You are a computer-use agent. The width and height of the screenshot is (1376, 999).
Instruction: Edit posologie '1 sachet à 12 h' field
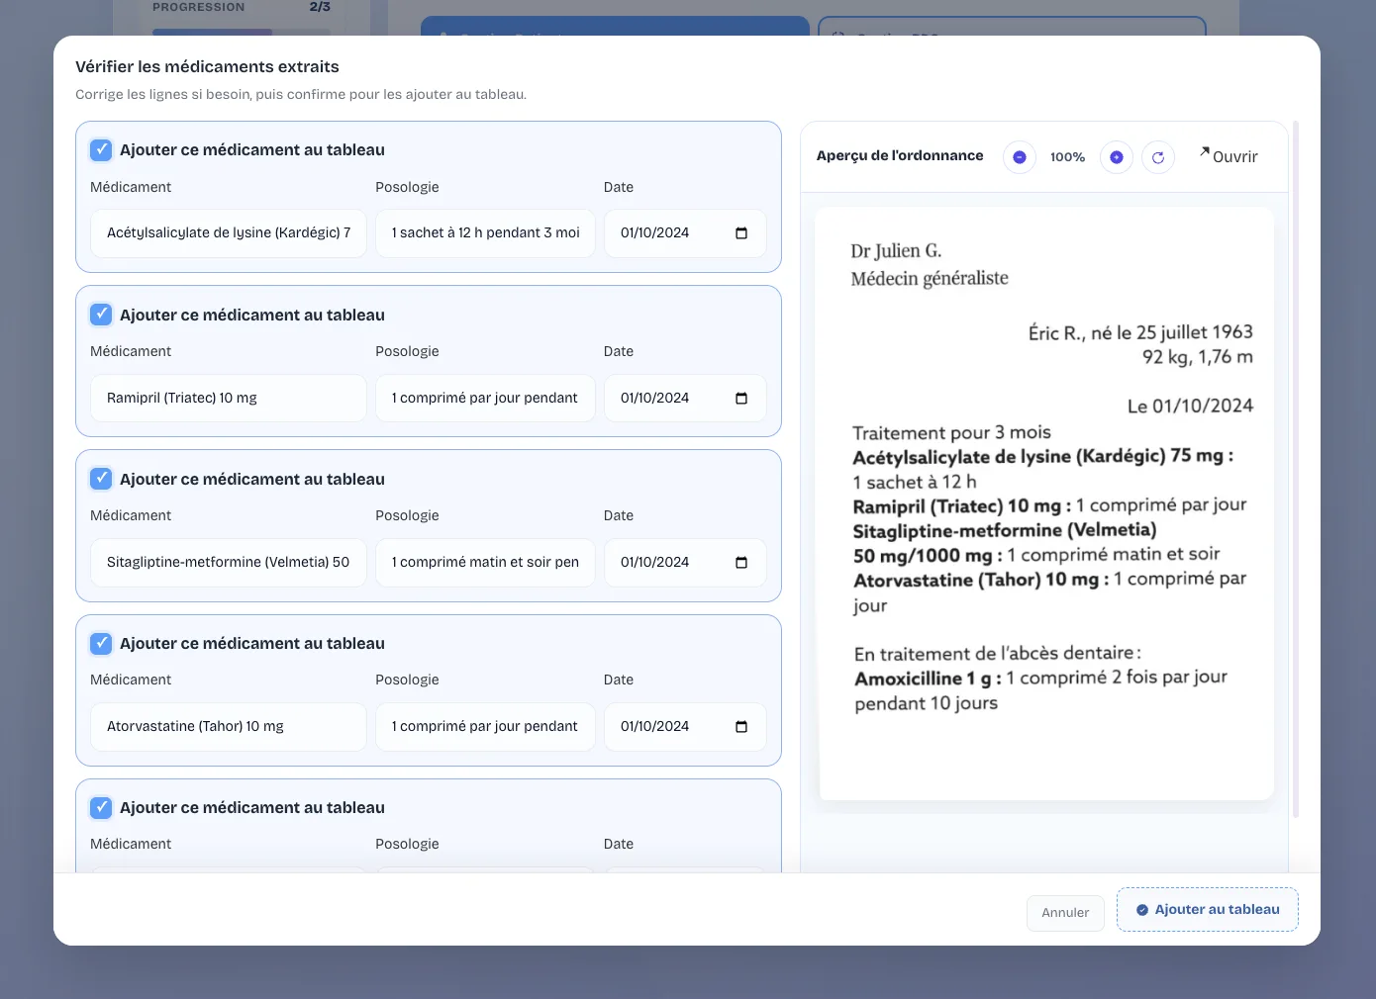(485, 233)
